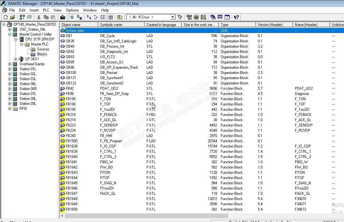This screenshot has width=344, height=222.
Task: Open the No Filter dropdown
Action: click(x=173, y=17)
